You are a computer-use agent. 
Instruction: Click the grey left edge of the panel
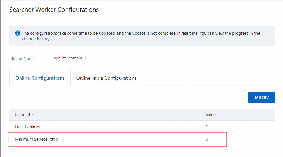pyautogui.click(x=1, y=85)
